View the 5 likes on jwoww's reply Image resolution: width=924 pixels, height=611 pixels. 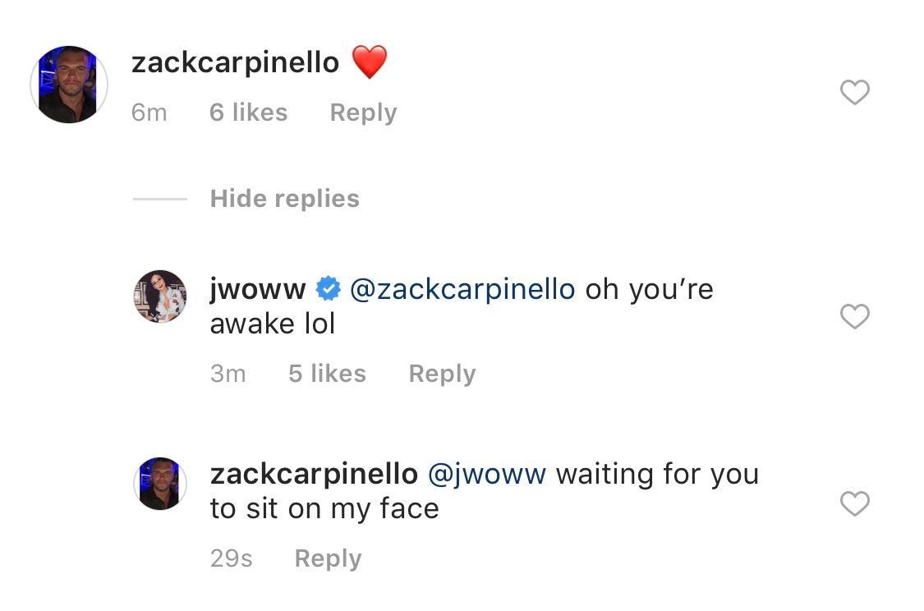[x=327, y=374]
